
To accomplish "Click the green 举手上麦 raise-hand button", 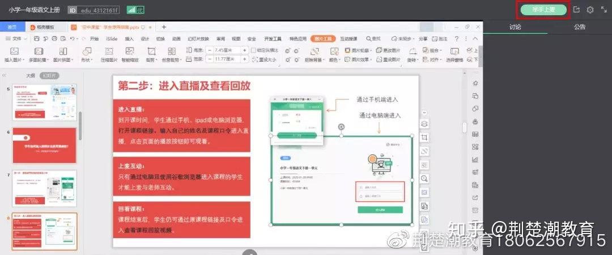I will tap(543, 10).
